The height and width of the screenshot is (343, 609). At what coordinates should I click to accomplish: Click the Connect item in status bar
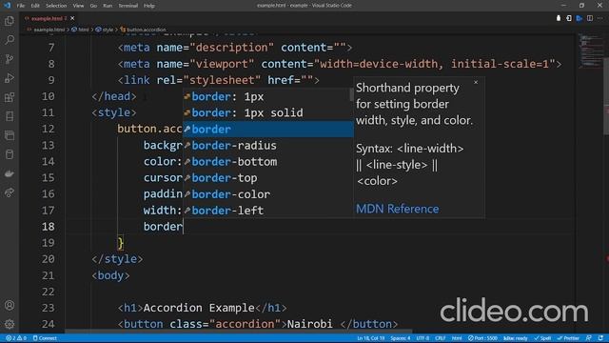point(45,338)
